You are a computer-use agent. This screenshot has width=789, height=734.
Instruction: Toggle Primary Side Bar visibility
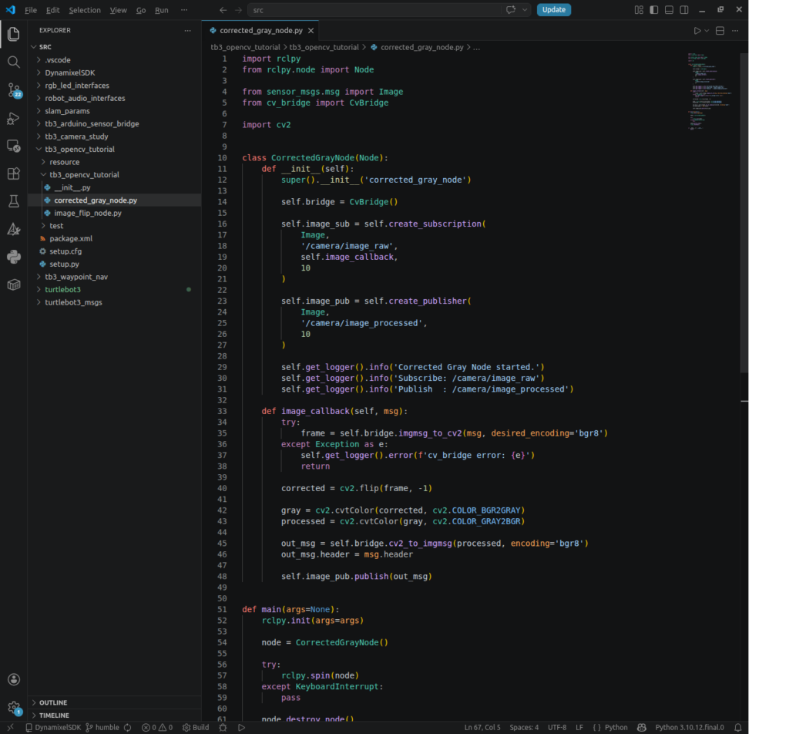click(653, 9)
